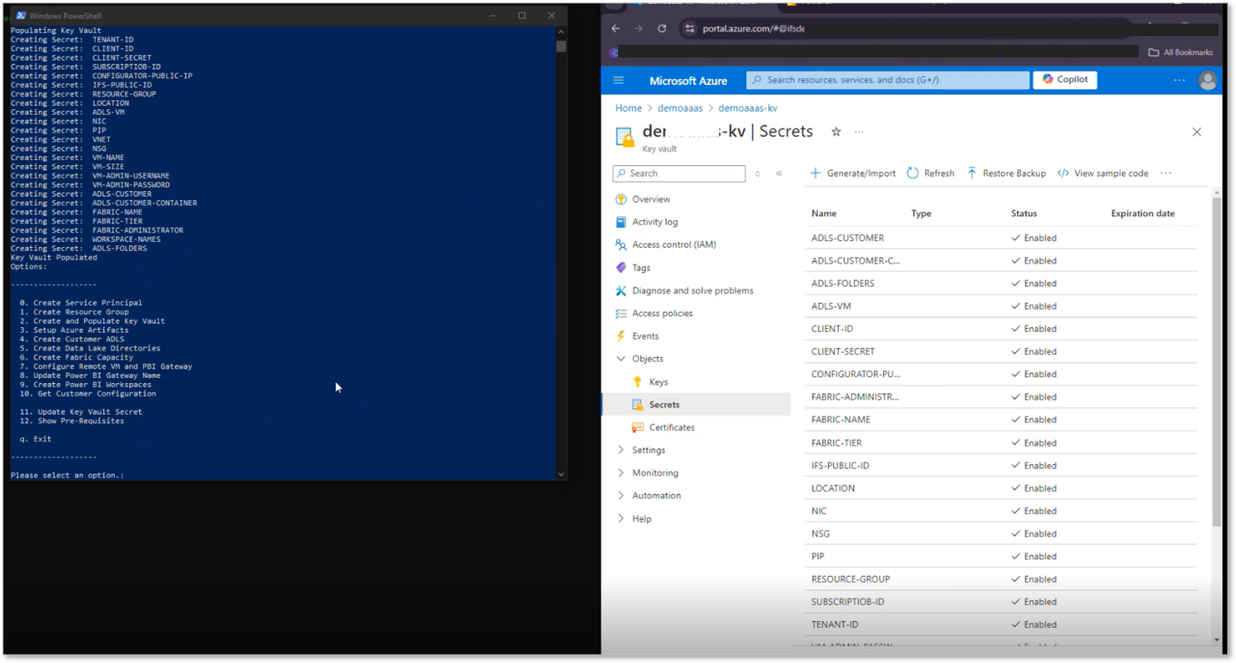Favorite this key vault with star icon
1236x663 pixels.
tap(836, 132)
